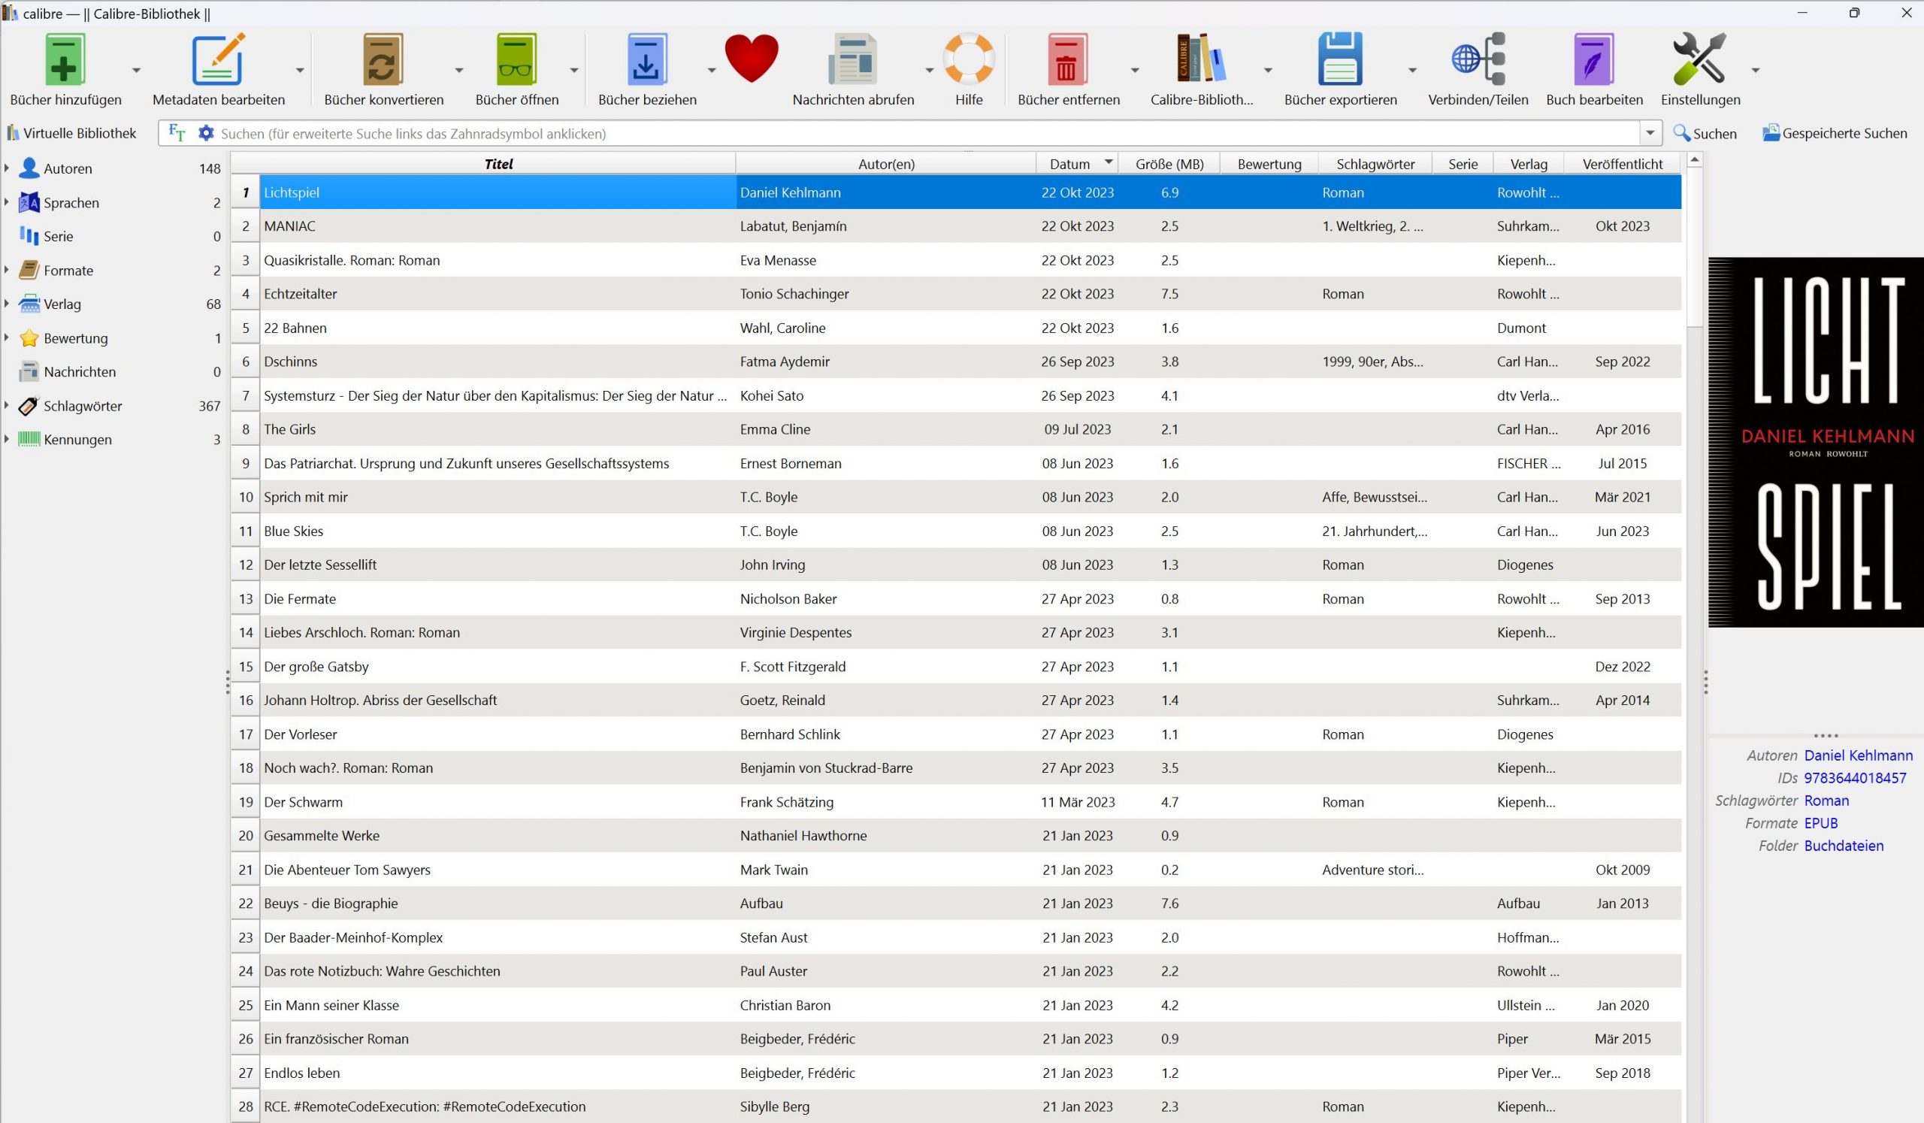
Task: Click Bücher exportieren floppy disk icon
Action: (1340, 59)
